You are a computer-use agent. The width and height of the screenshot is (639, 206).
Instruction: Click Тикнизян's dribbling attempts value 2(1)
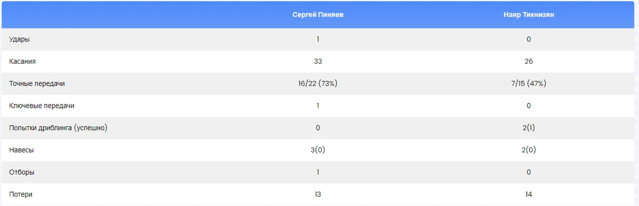coord(529,128)
